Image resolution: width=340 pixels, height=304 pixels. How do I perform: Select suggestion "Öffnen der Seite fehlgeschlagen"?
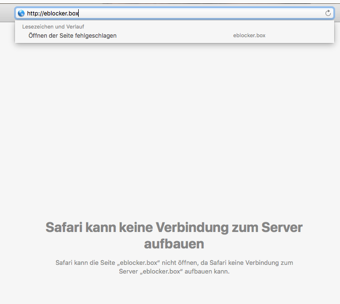click(174, 36)
